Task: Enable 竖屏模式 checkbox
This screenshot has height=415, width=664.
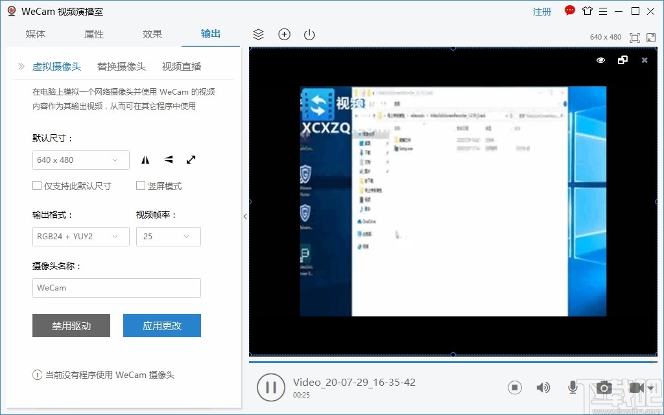Action: click(x=140, y=185)
